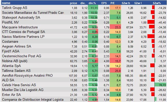Click the Atlantia SpA price 19,64

click(73, 66)
